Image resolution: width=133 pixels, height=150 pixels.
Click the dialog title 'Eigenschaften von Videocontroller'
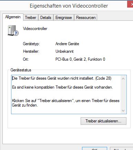pos(69,6)
